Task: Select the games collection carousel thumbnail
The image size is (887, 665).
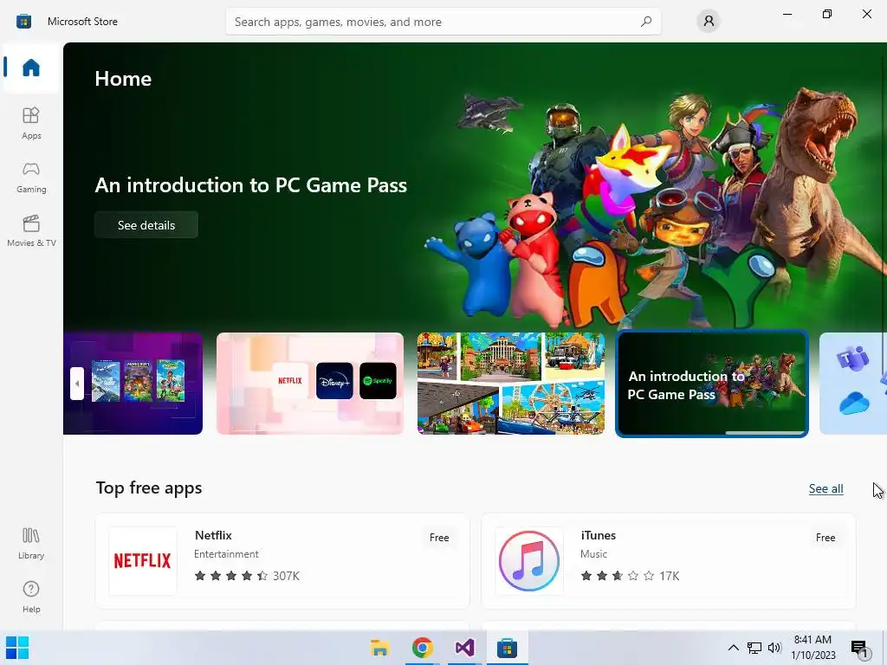Action: pos(133,384)
